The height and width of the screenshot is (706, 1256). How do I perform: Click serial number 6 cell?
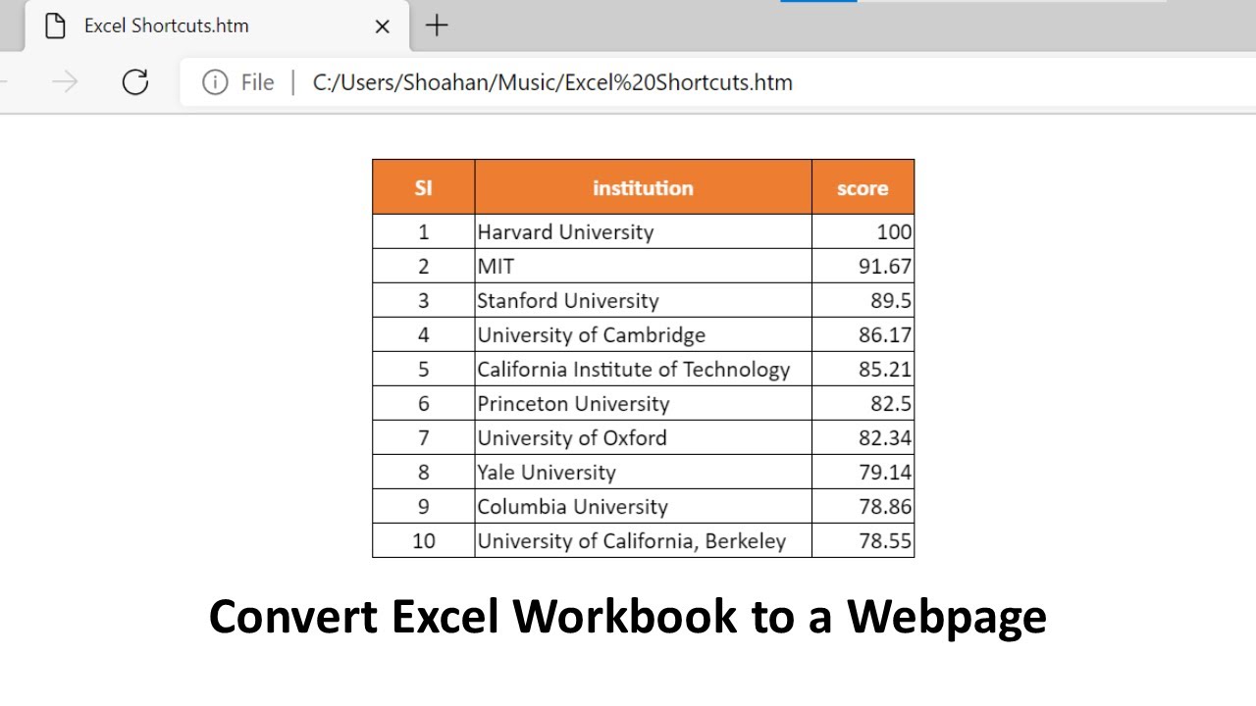[424, 404]
